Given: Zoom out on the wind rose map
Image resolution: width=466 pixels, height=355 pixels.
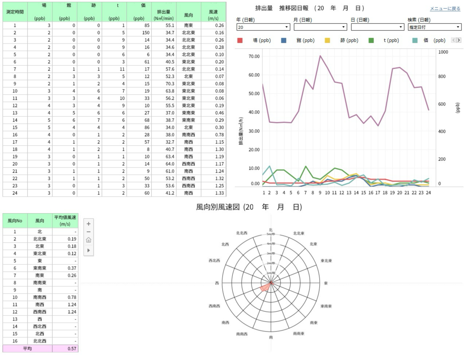Looking at the screenshot, I should (x=89, y=232).
